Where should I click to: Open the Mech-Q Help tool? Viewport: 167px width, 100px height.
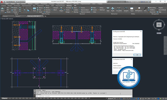coord(159,12)
